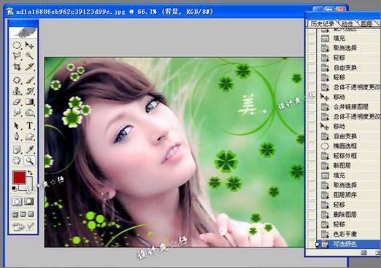Toggle Standard edit mode button

[18, 202]
